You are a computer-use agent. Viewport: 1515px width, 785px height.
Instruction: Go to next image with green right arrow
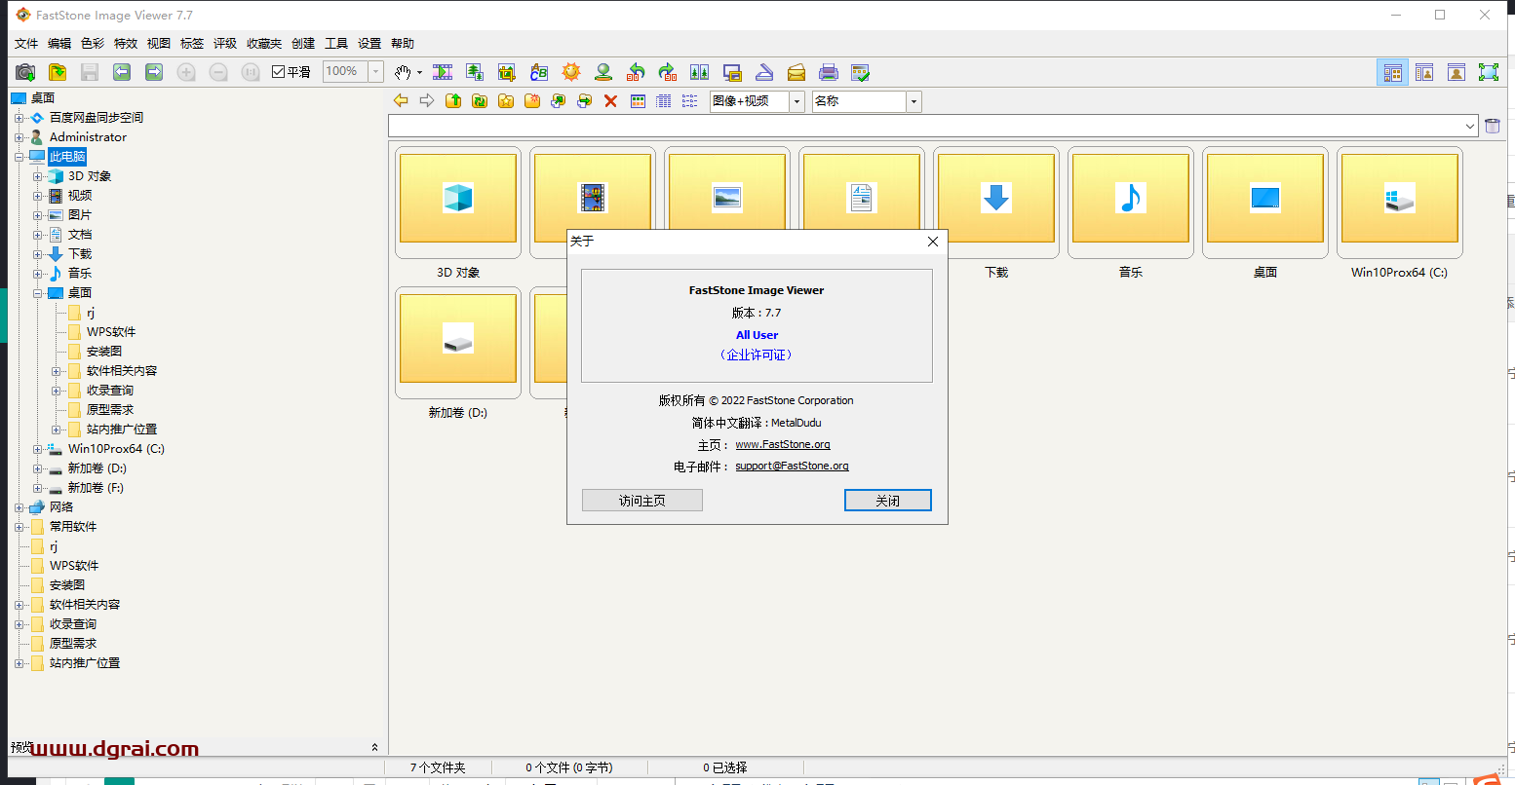click(x=154, y=72)
